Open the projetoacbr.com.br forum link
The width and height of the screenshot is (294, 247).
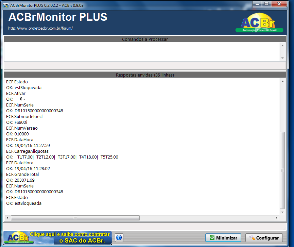(40, 28)
